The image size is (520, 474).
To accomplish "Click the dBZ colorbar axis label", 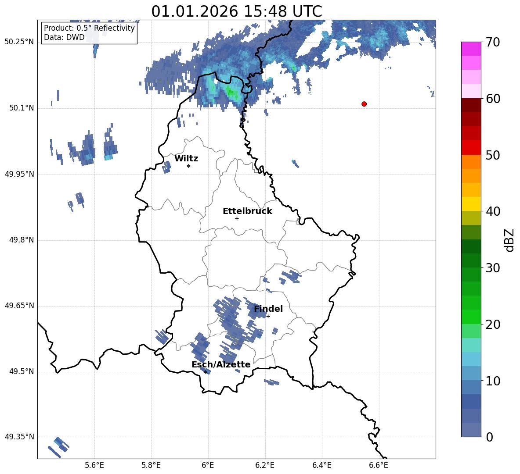I will coord(509,240).
